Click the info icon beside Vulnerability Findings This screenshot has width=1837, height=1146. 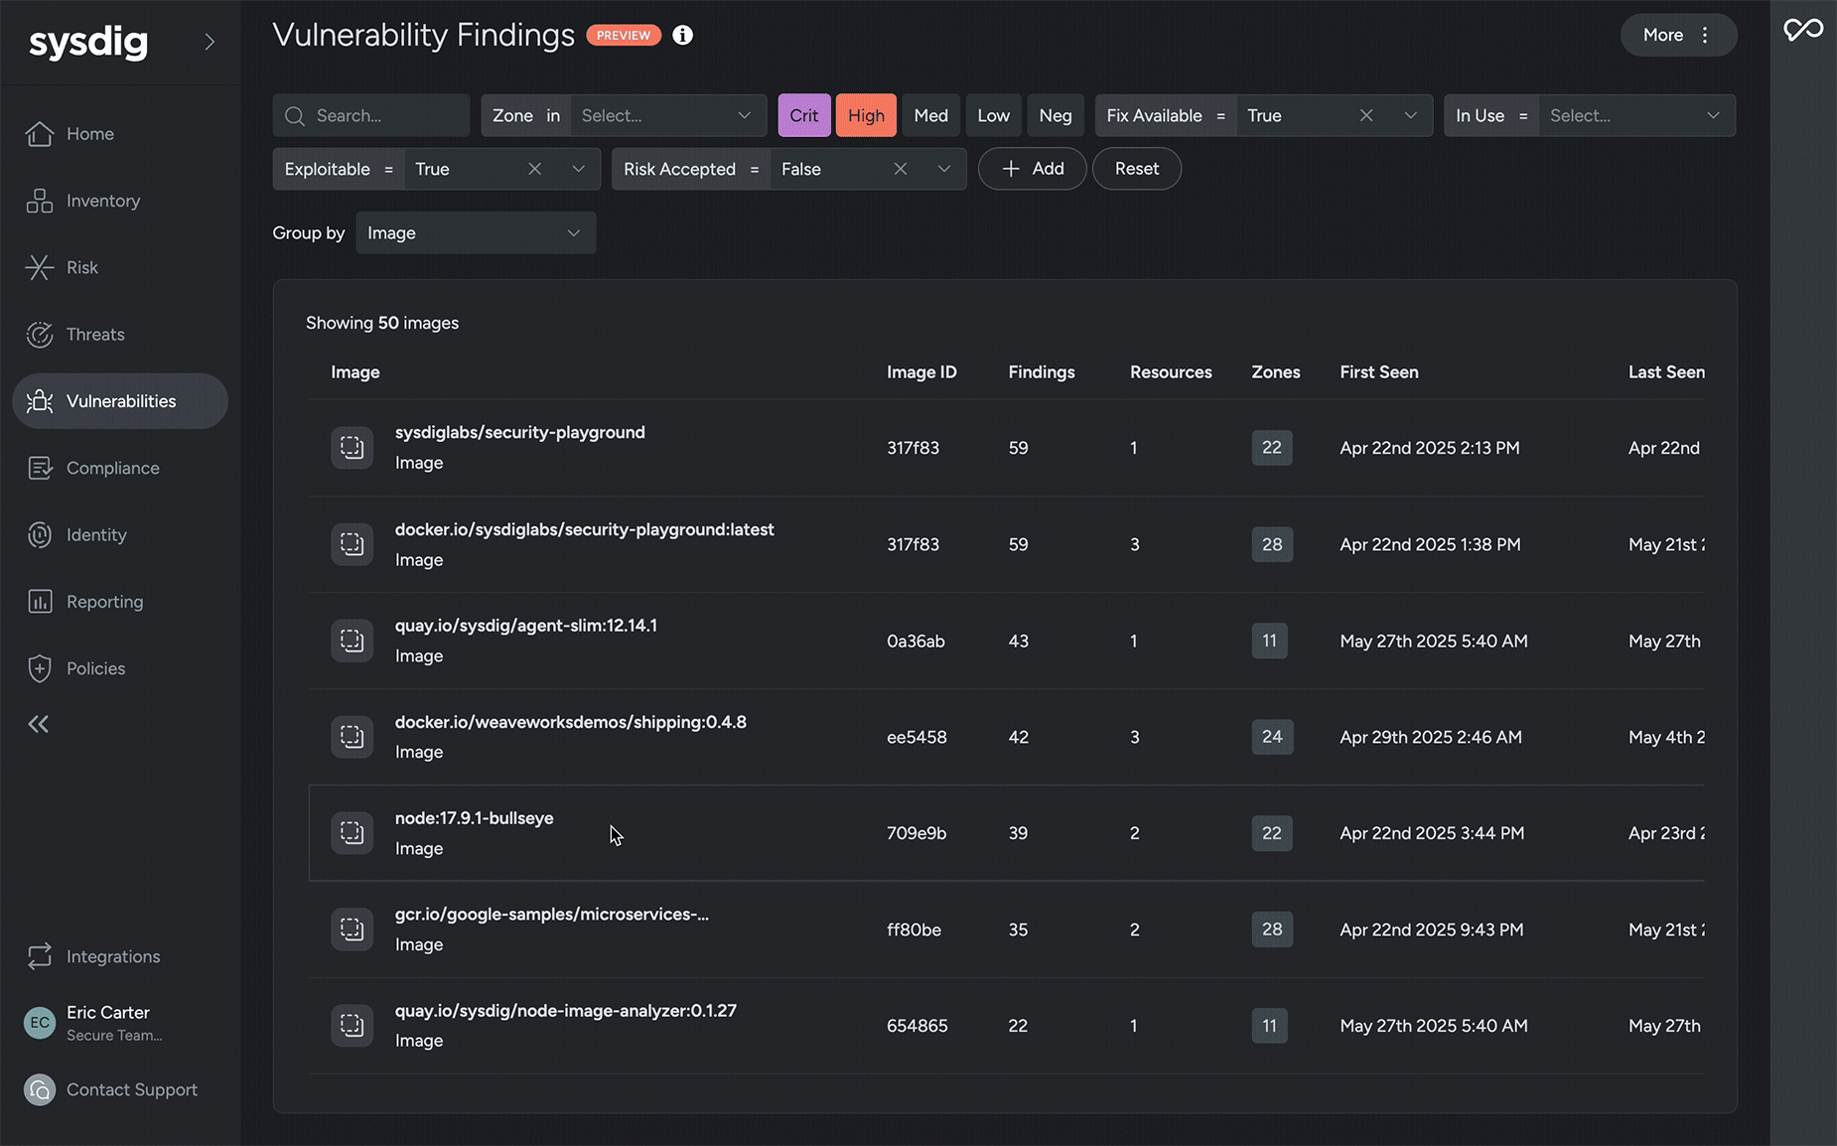683,35
